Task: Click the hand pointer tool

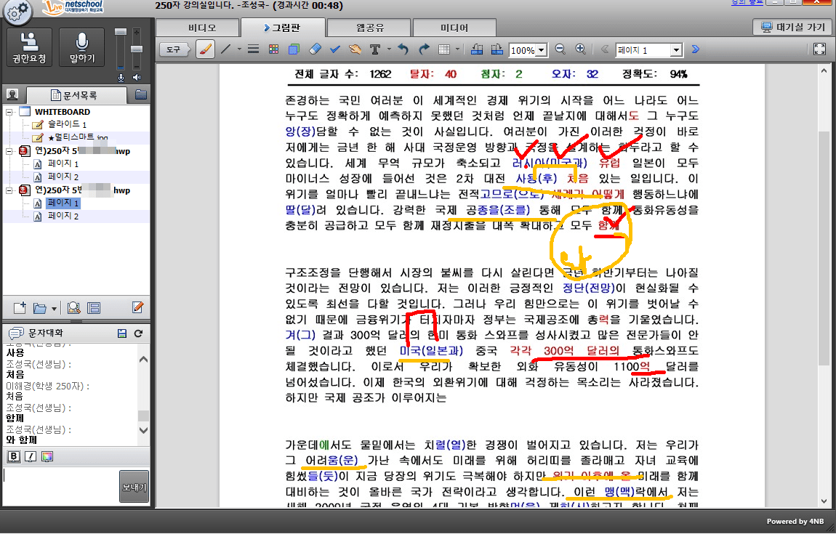Action: click(x=355, y=50)
